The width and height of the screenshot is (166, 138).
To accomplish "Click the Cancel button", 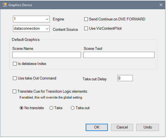I will point(122,127).
